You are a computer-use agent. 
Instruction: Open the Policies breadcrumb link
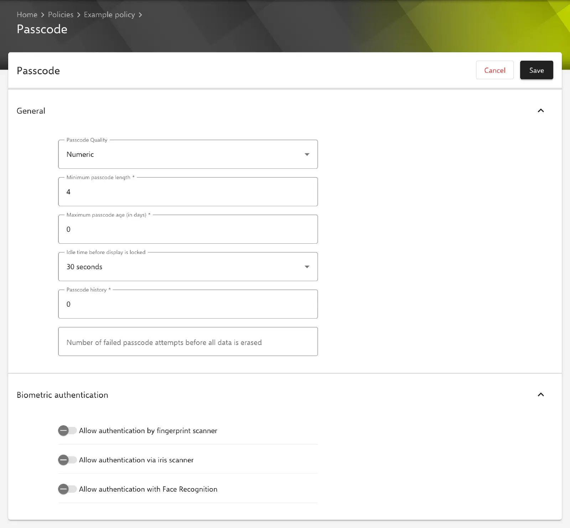[x=61, y=15]
